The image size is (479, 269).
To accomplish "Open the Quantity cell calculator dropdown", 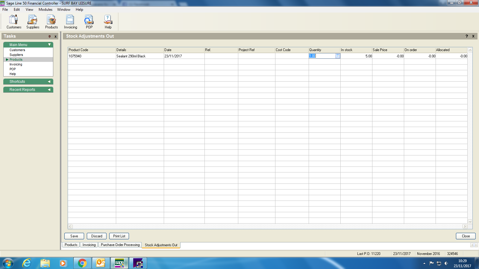I will pos(338,56).
